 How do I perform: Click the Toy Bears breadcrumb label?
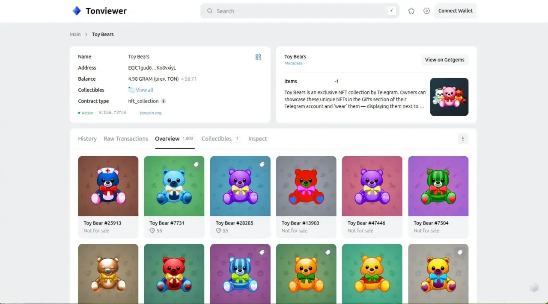tap(103, 35)
